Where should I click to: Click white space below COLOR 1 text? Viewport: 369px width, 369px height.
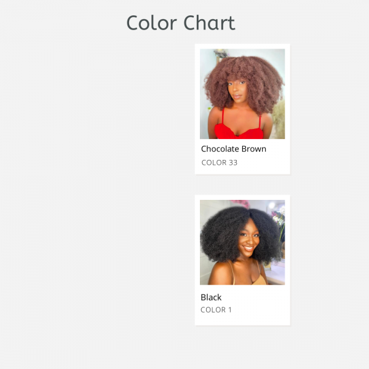[242, 320]
